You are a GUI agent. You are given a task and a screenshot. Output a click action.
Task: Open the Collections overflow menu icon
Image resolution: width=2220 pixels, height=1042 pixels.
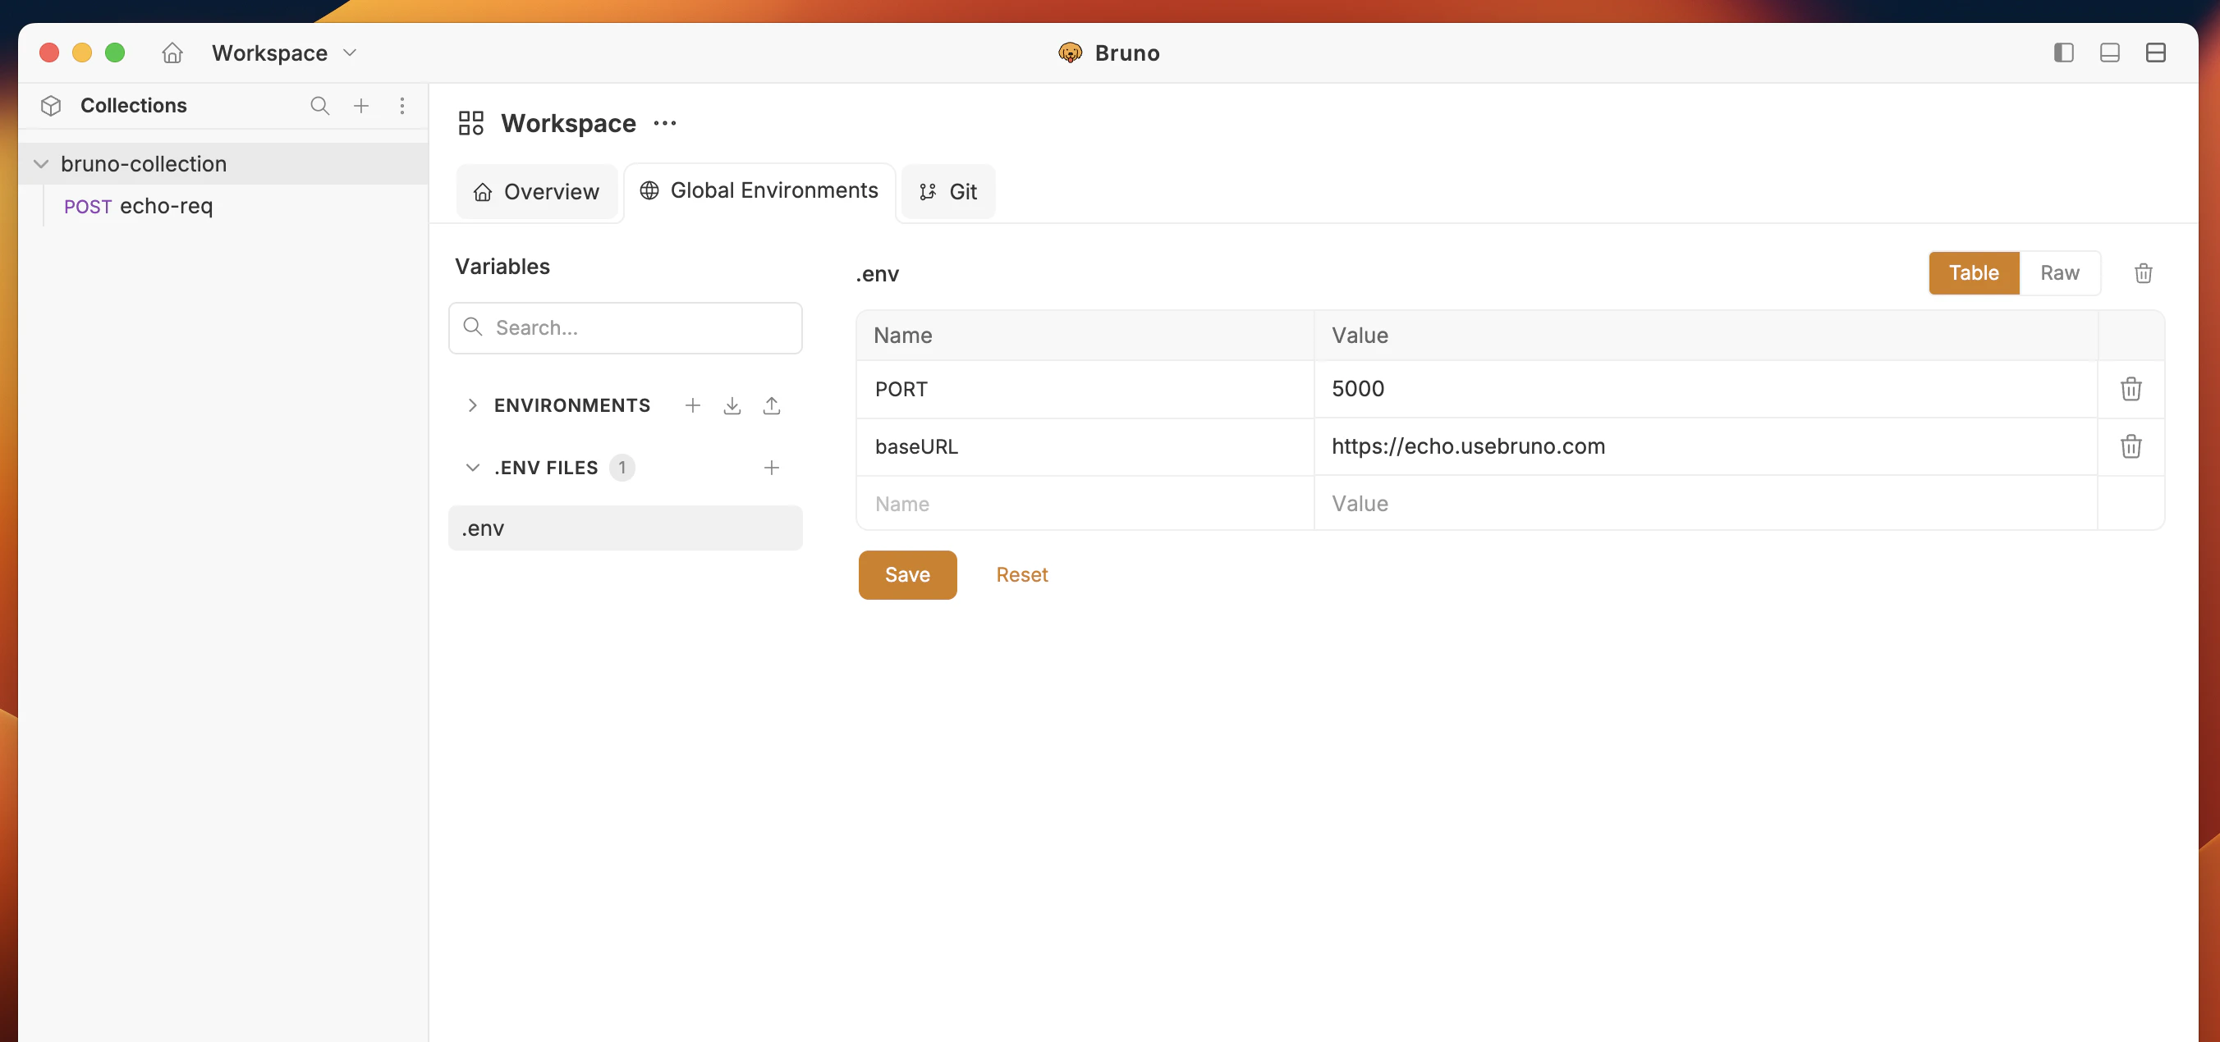tap(402, 105)
